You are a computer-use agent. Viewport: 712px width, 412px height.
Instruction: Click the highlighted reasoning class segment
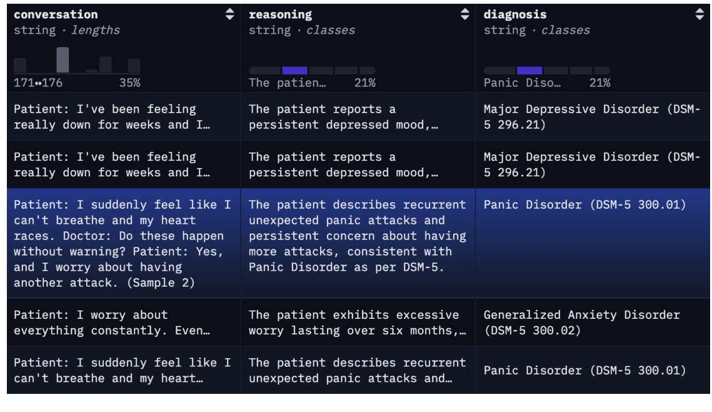click(x=294, y=71)
